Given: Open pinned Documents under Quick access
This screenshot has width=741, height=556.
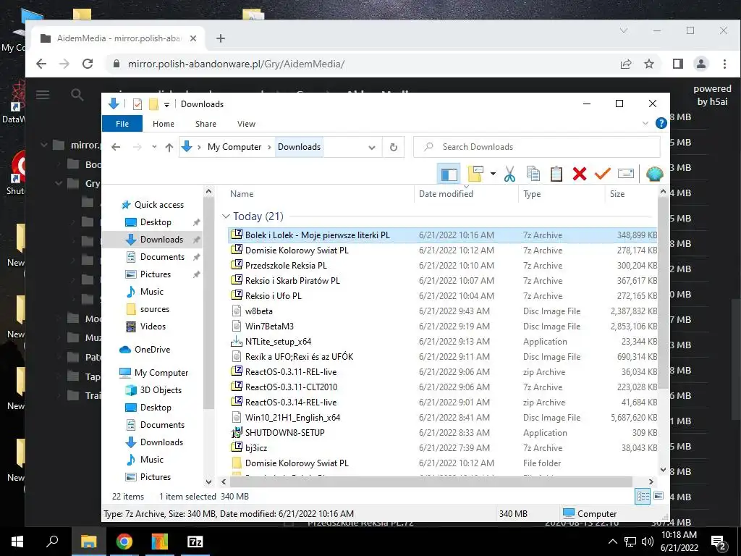Looking at the screenshot, I should coord(162,257).
